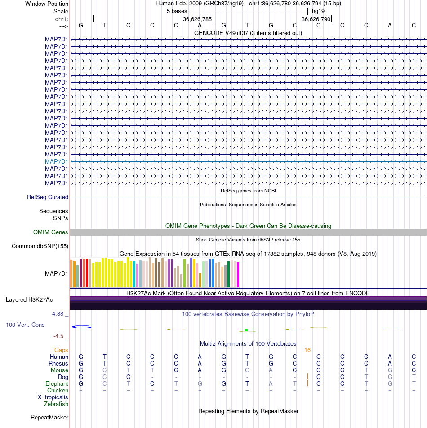Click the chr1:36,626,780-36,626,794 (15 bp) position text

(295, 4)
